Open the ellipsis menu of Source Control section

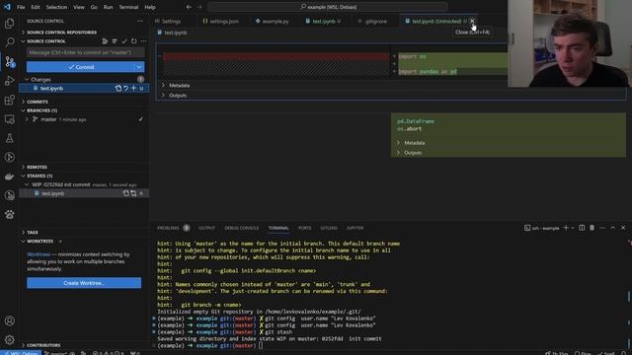click(143, 41)
